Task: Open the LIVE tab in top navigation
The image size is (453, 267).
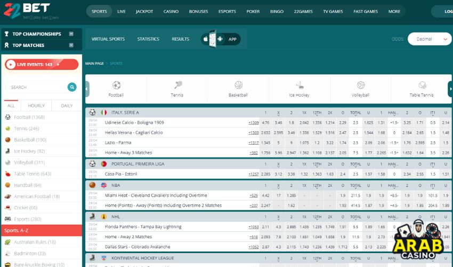Action: [122, 12]
